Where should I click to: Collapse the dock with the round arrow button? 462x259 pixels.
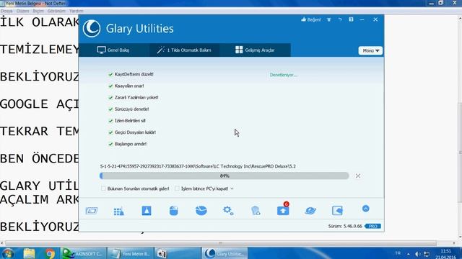366,209
